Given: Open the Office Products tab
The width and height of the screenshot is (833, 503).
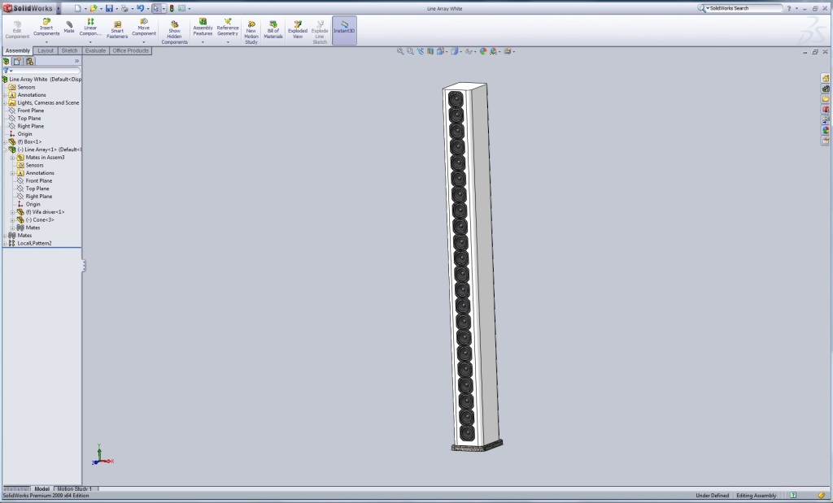Looking at the screenshot, I should click(x=131, y=51).
